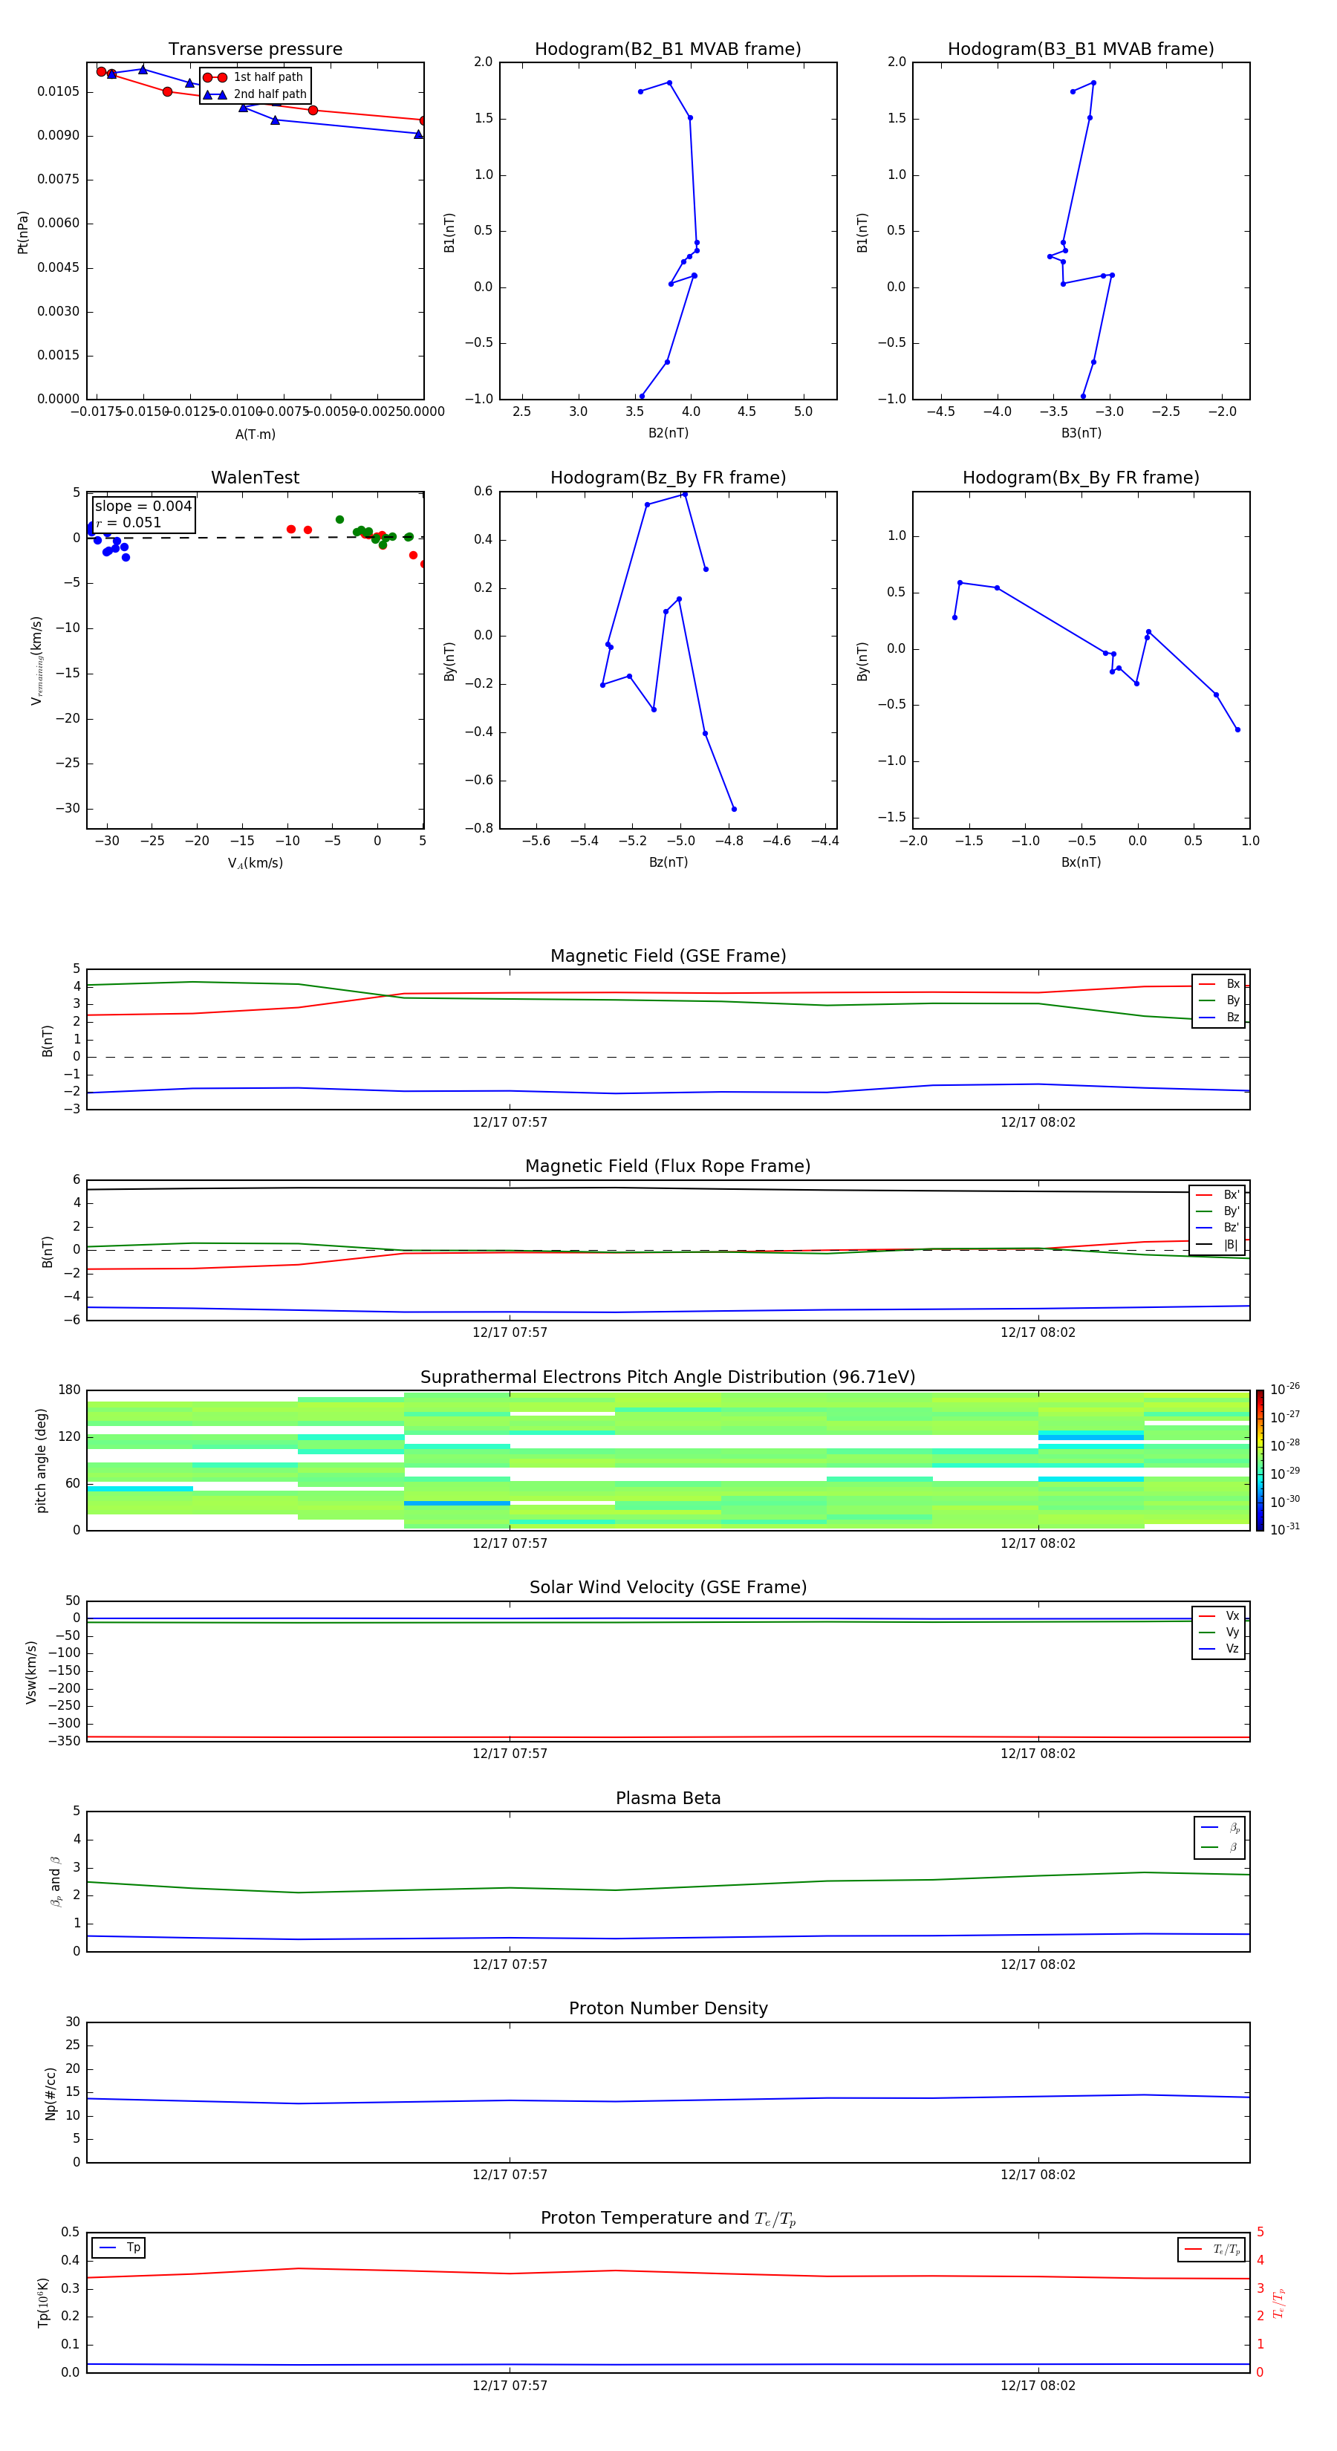This screenshot has width=1337, height=2451.
Task: Click the 'Bz(nT)' x-axis label
Action: coord(668,862)
